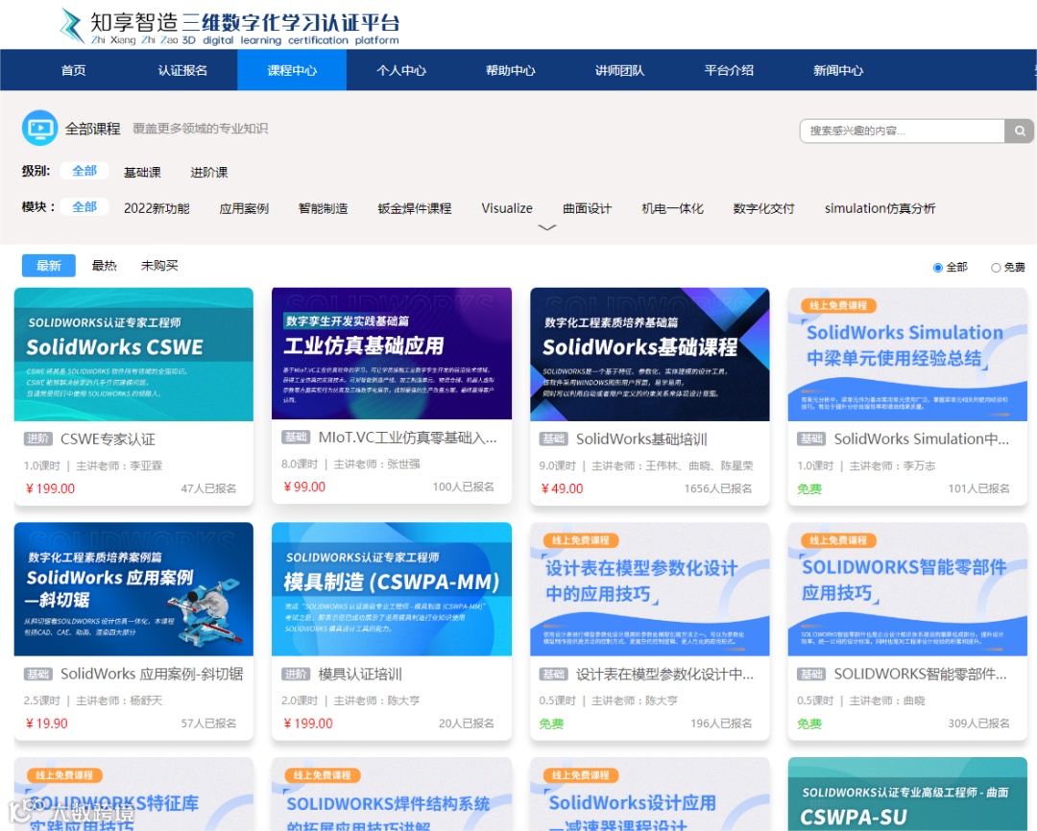Filter level by 全部

tap(84, 171)
